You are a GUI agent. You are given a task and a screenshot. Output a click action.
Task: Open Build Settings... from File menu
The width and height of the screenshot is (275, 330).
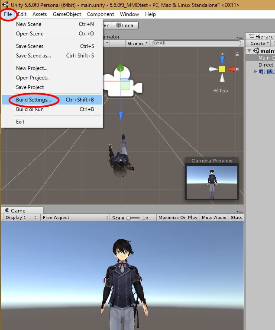pyautogui.click(x=52, y=100)
